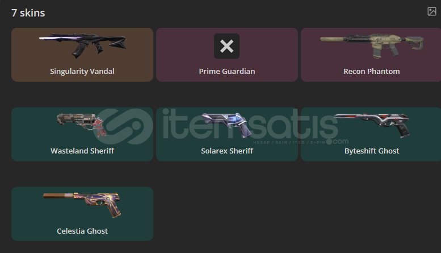The height and width of the screenshot is (253, 441).
Task: Select the Byteshift Ghost pistol image
Action: [372, 126]
